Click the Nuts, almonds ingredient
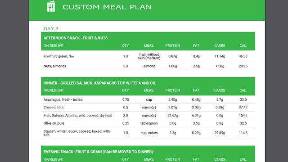Screen dimensions: 288x162 (x=55, y=66)
